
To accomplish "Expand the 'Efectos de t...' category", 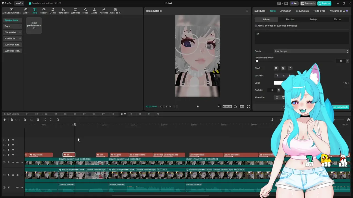I will [13, 32].
